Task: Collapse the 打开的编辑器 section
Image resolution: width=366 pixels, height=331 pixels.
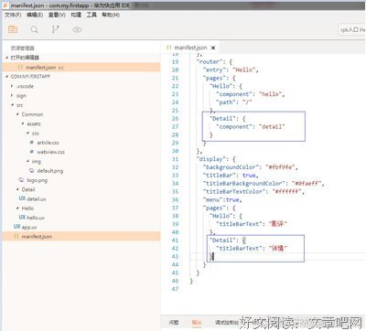Action: [25, 58]
